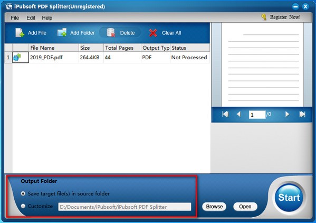Click the output path input field
The image size is (316, 223).
(125, 207)
